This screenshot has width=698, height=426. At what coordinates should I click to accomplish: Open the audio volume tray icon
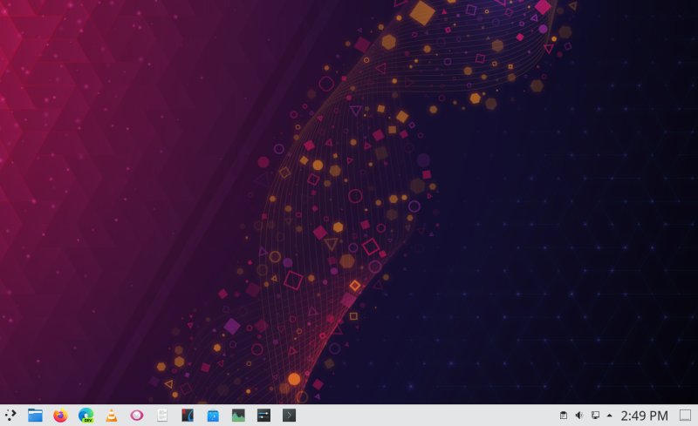click(579, 416)
